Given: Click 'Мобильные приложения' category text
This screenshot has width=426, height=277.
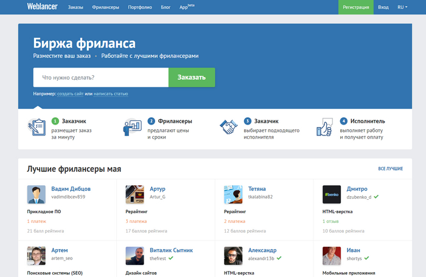Looking at the screenshot, I should (x=349, y=273).
